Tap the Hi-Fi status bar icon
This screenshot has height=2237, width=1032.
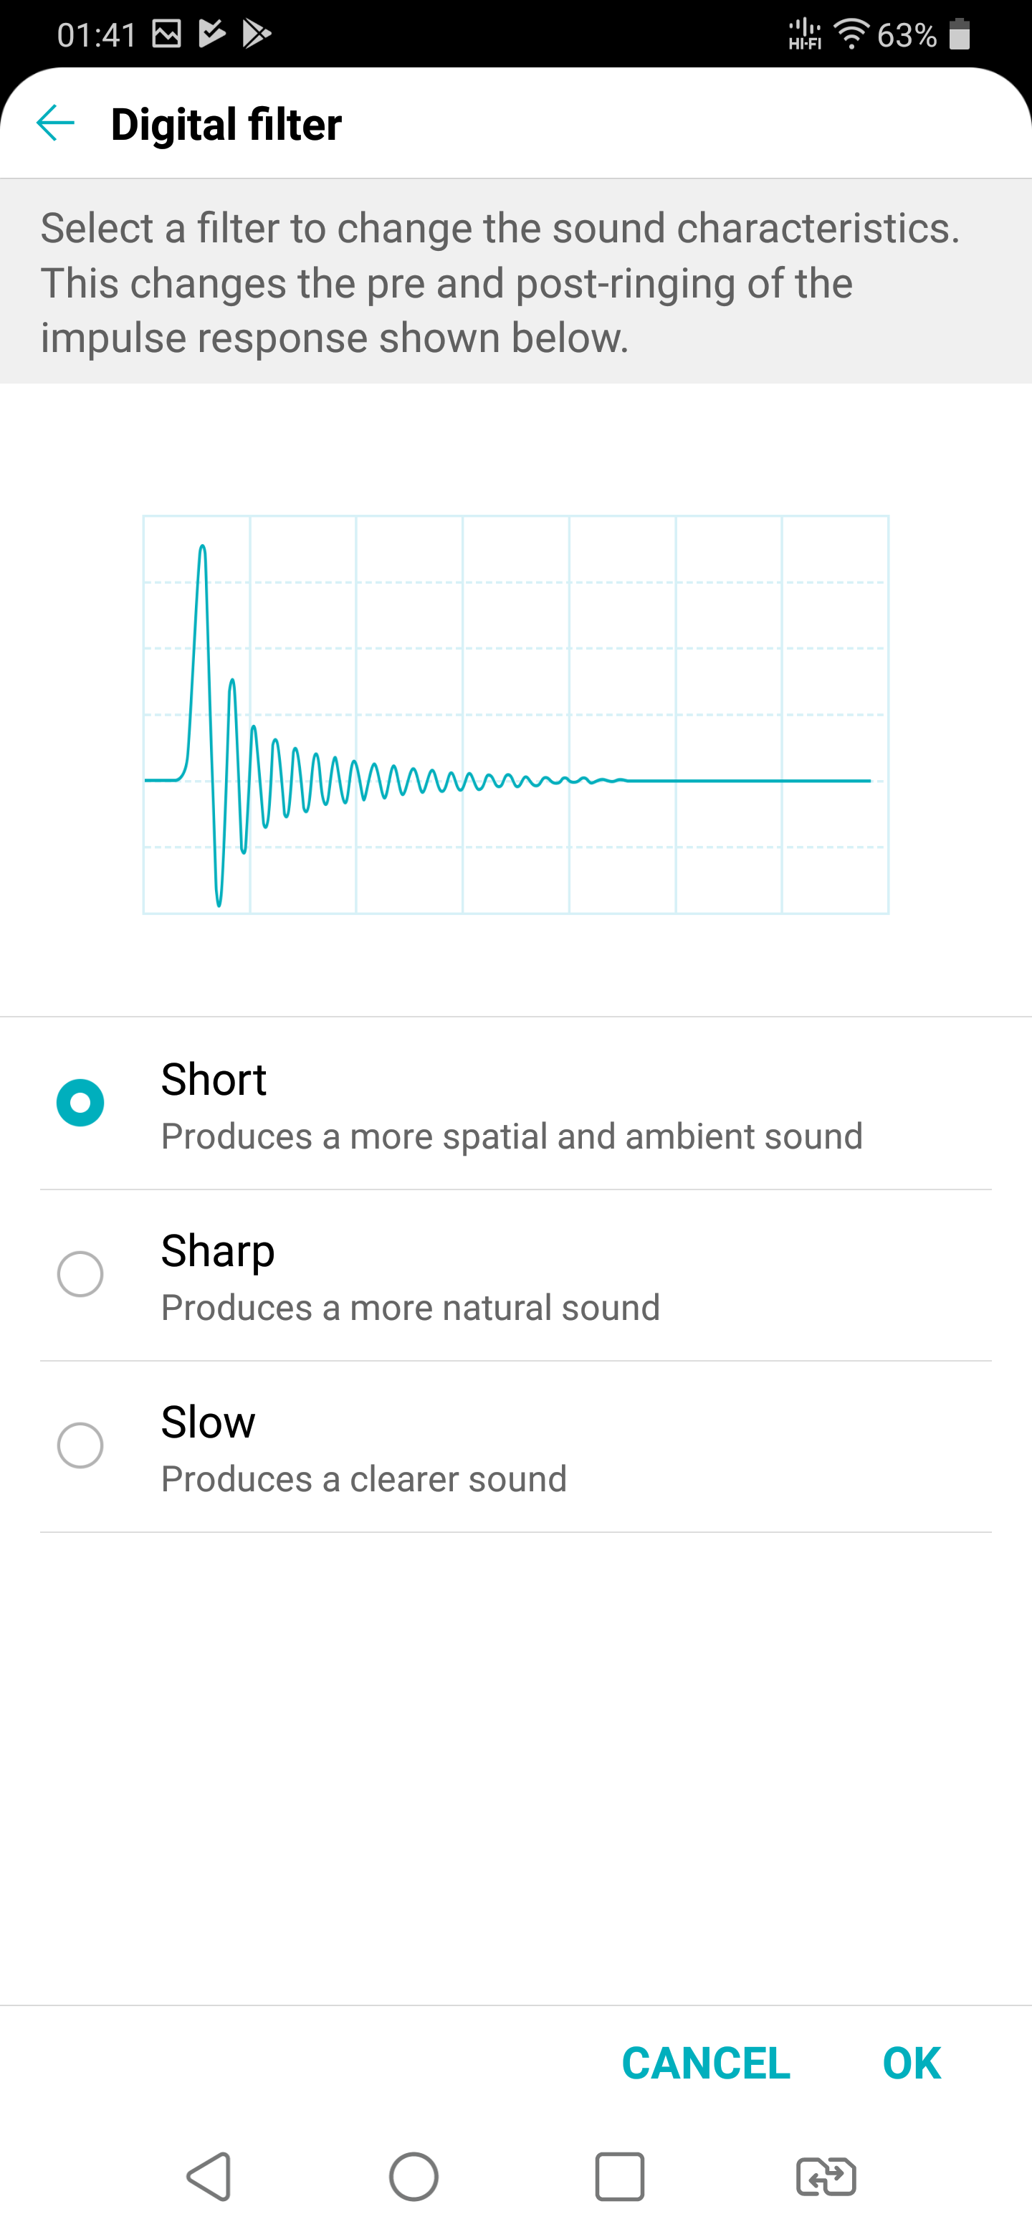pyautogui.click(x=805, y=34)
